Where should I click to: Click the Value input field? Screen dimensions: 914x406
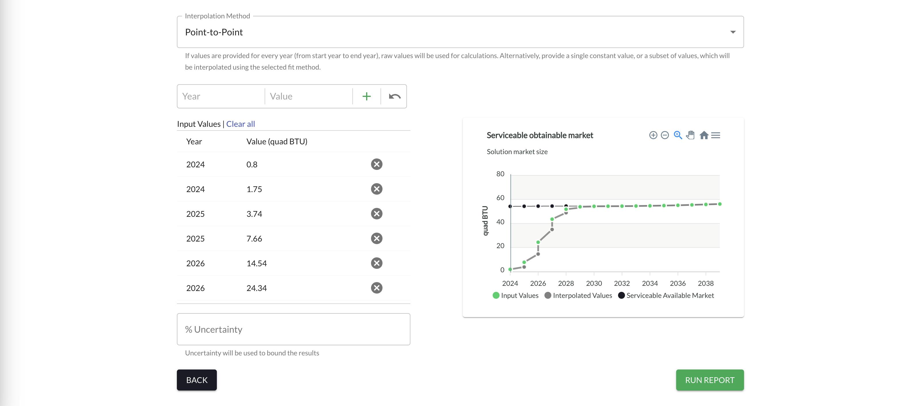(x=307, y=96)
